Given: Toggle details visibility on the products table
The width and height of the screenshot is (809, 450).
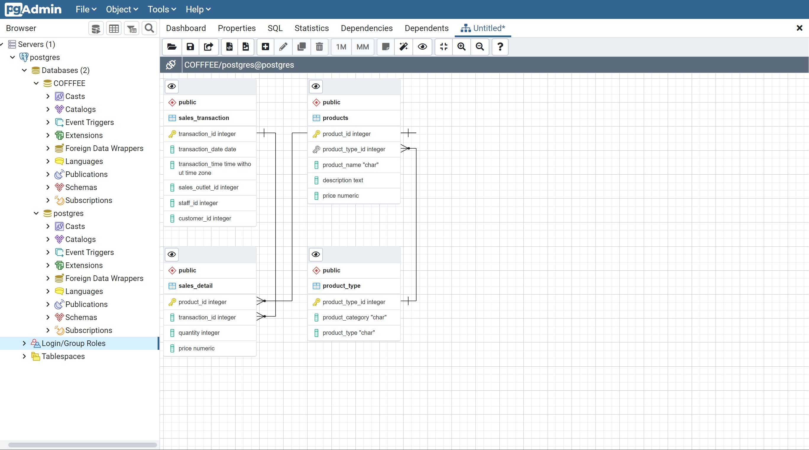Looking at the screenshot, I should (x=315, y=87).
